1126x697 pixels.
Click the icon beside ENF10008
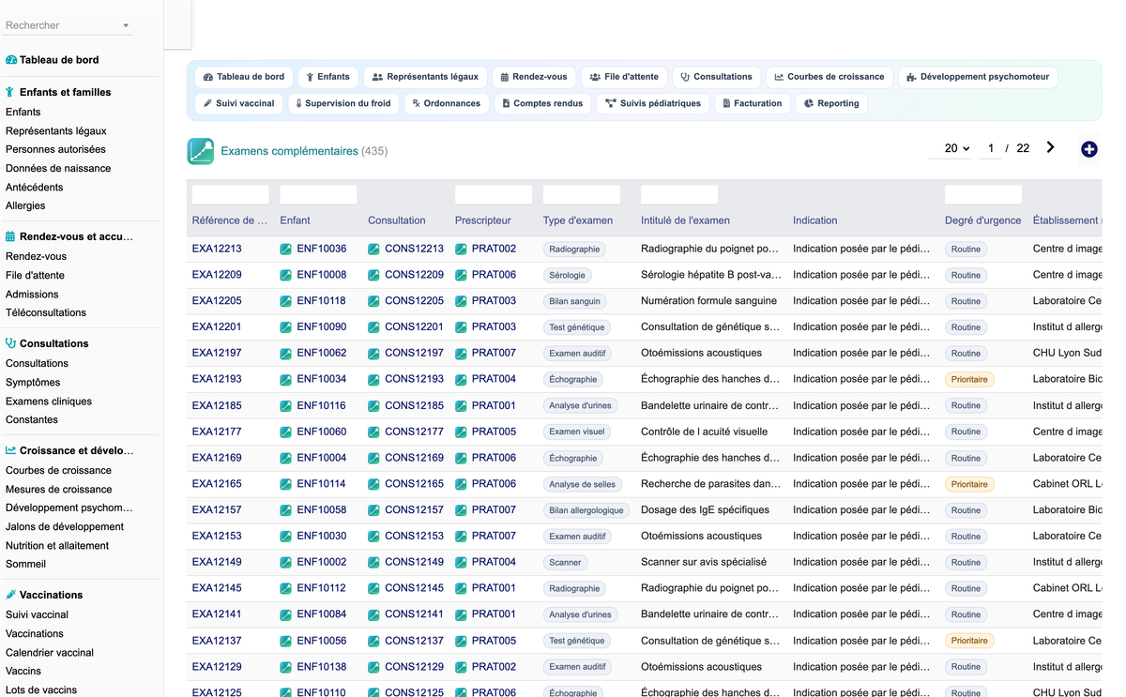(286, 275)
